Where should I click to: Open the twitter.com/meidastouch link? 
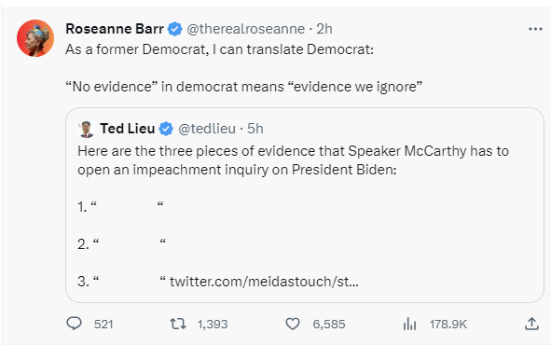(x=264, y=282)
